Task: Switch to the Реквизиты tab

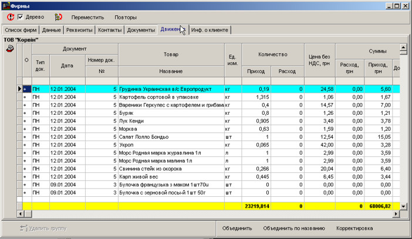Action: (80, 30)
